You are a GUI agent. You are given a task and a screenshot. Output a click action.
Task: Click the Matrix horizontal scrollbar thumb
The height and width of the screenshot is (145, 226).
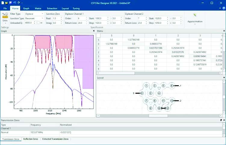coord(117,73)
